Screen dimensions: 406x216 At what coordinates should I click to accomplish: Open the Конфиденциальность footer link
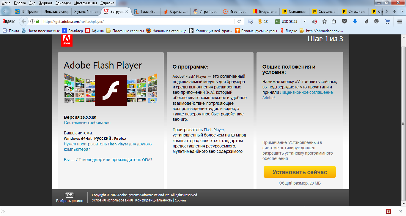154,200
